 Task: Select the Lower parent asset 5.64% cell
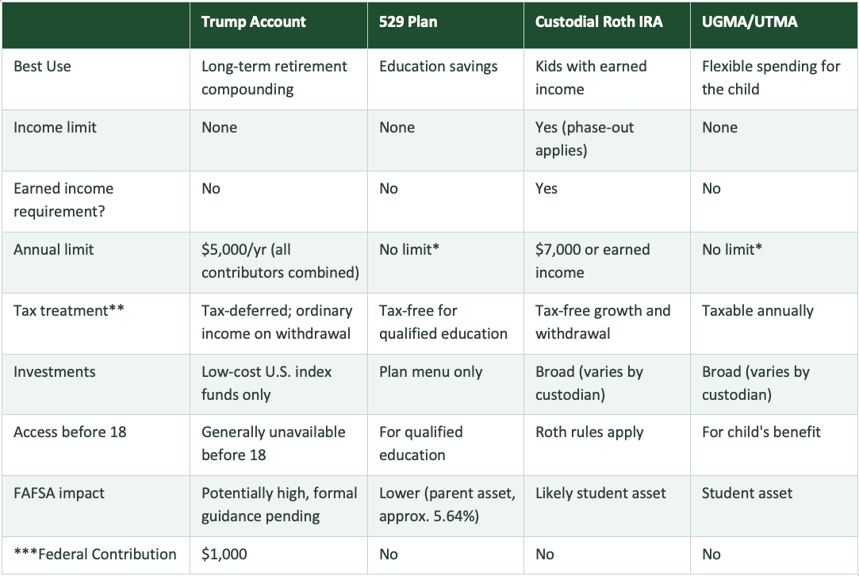[447, 505]
